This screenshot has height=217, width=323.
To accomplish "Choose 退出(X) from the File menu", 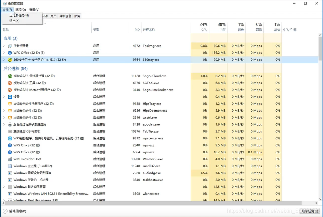I will 22,21.
